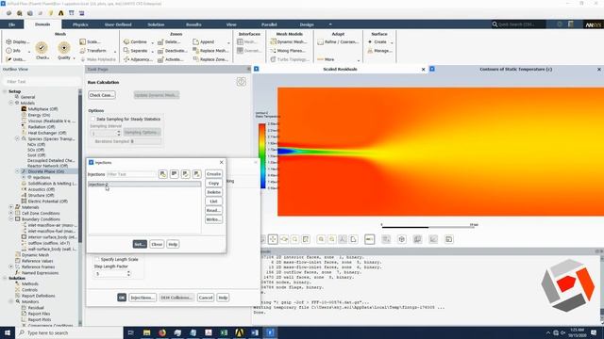This screenshot has height=339, width=604.
Task: Enable Specify Length Scale checkbox
Action: [97, 260]
